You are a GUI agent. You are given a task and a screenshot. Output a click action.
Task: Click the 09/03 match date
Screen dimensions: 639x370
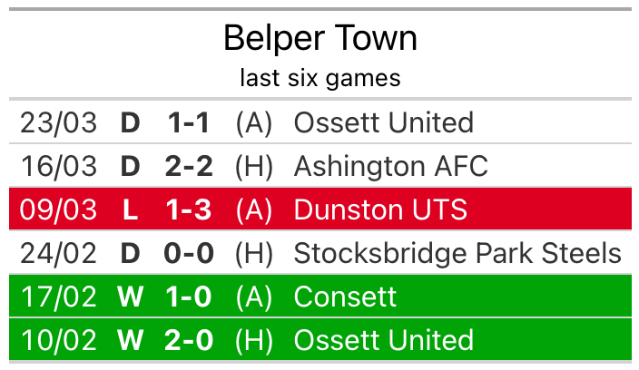58,209
